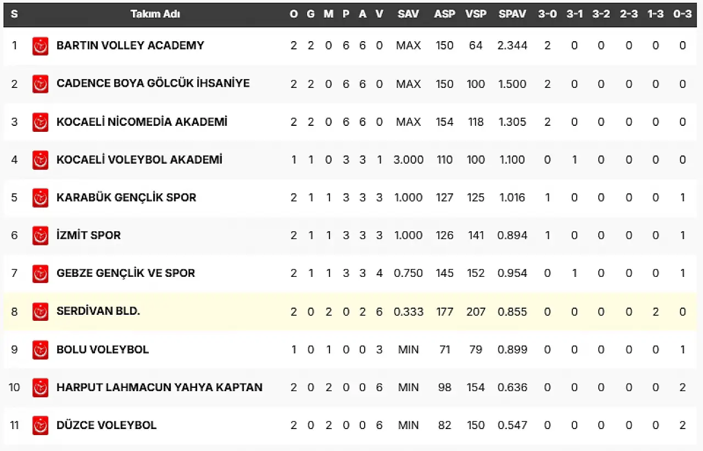
Task: Click the SAV column header
Action: click(408, 14)
